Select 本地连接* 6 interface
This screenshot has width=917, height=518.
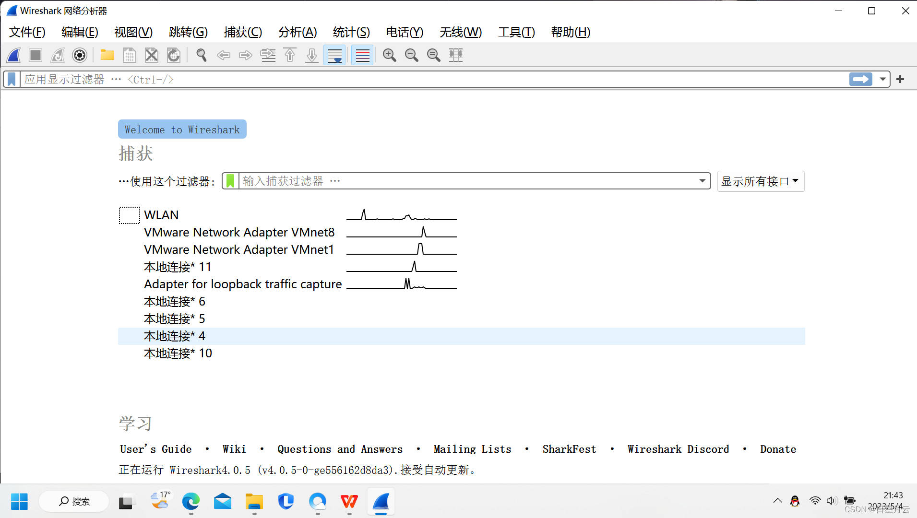pos(462,302)
